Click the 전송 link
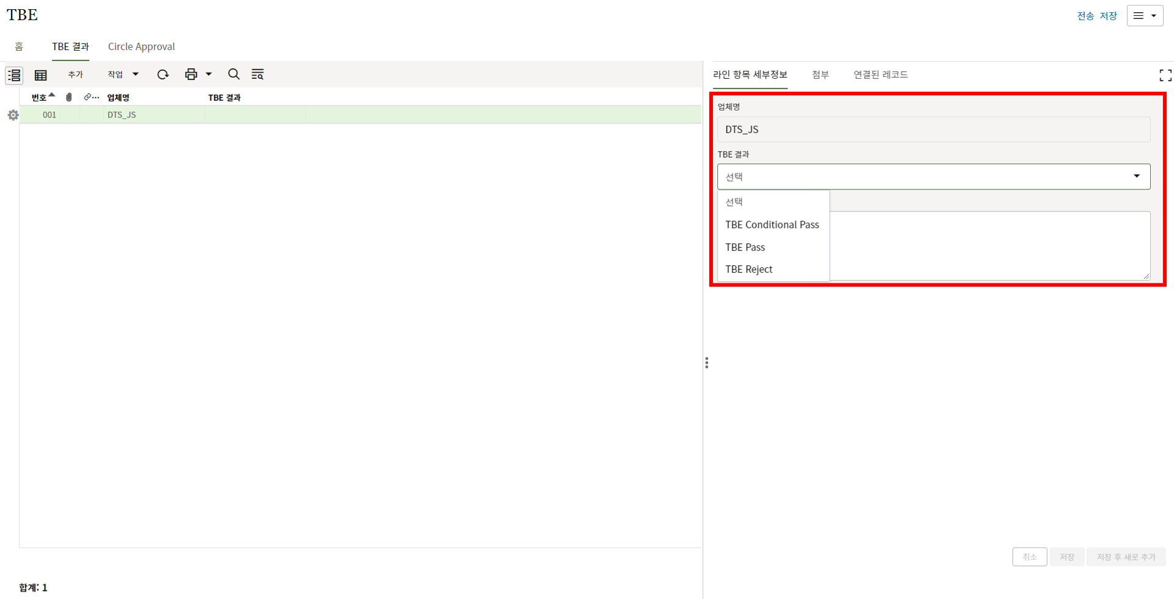Image resolution: width=1174 pixels, height=599 pixels. (x=1085, y=16)
